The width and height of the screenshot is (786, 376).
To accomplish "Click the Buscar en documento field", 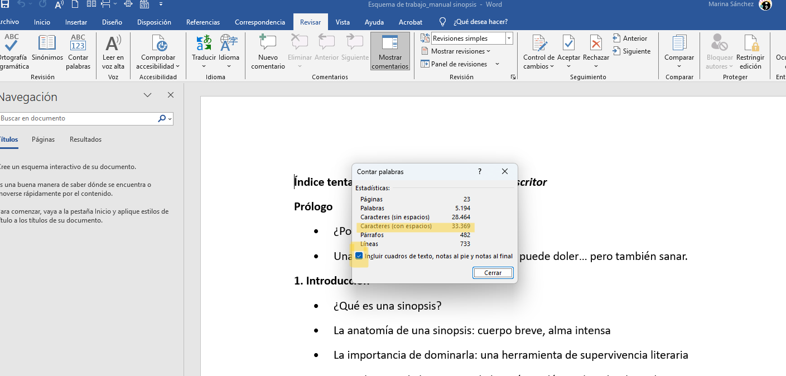I will 78,118.
